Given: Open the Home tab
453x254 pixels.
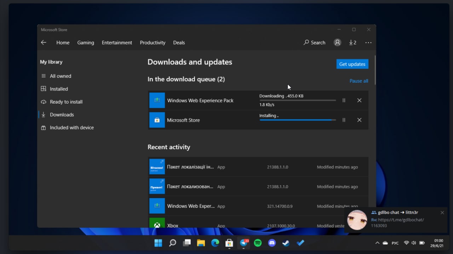Looking at the screenshot, I should click(63, 42).
